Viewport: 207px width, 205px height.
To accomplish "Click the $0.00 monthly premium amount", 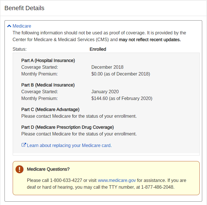I will 97,74.
